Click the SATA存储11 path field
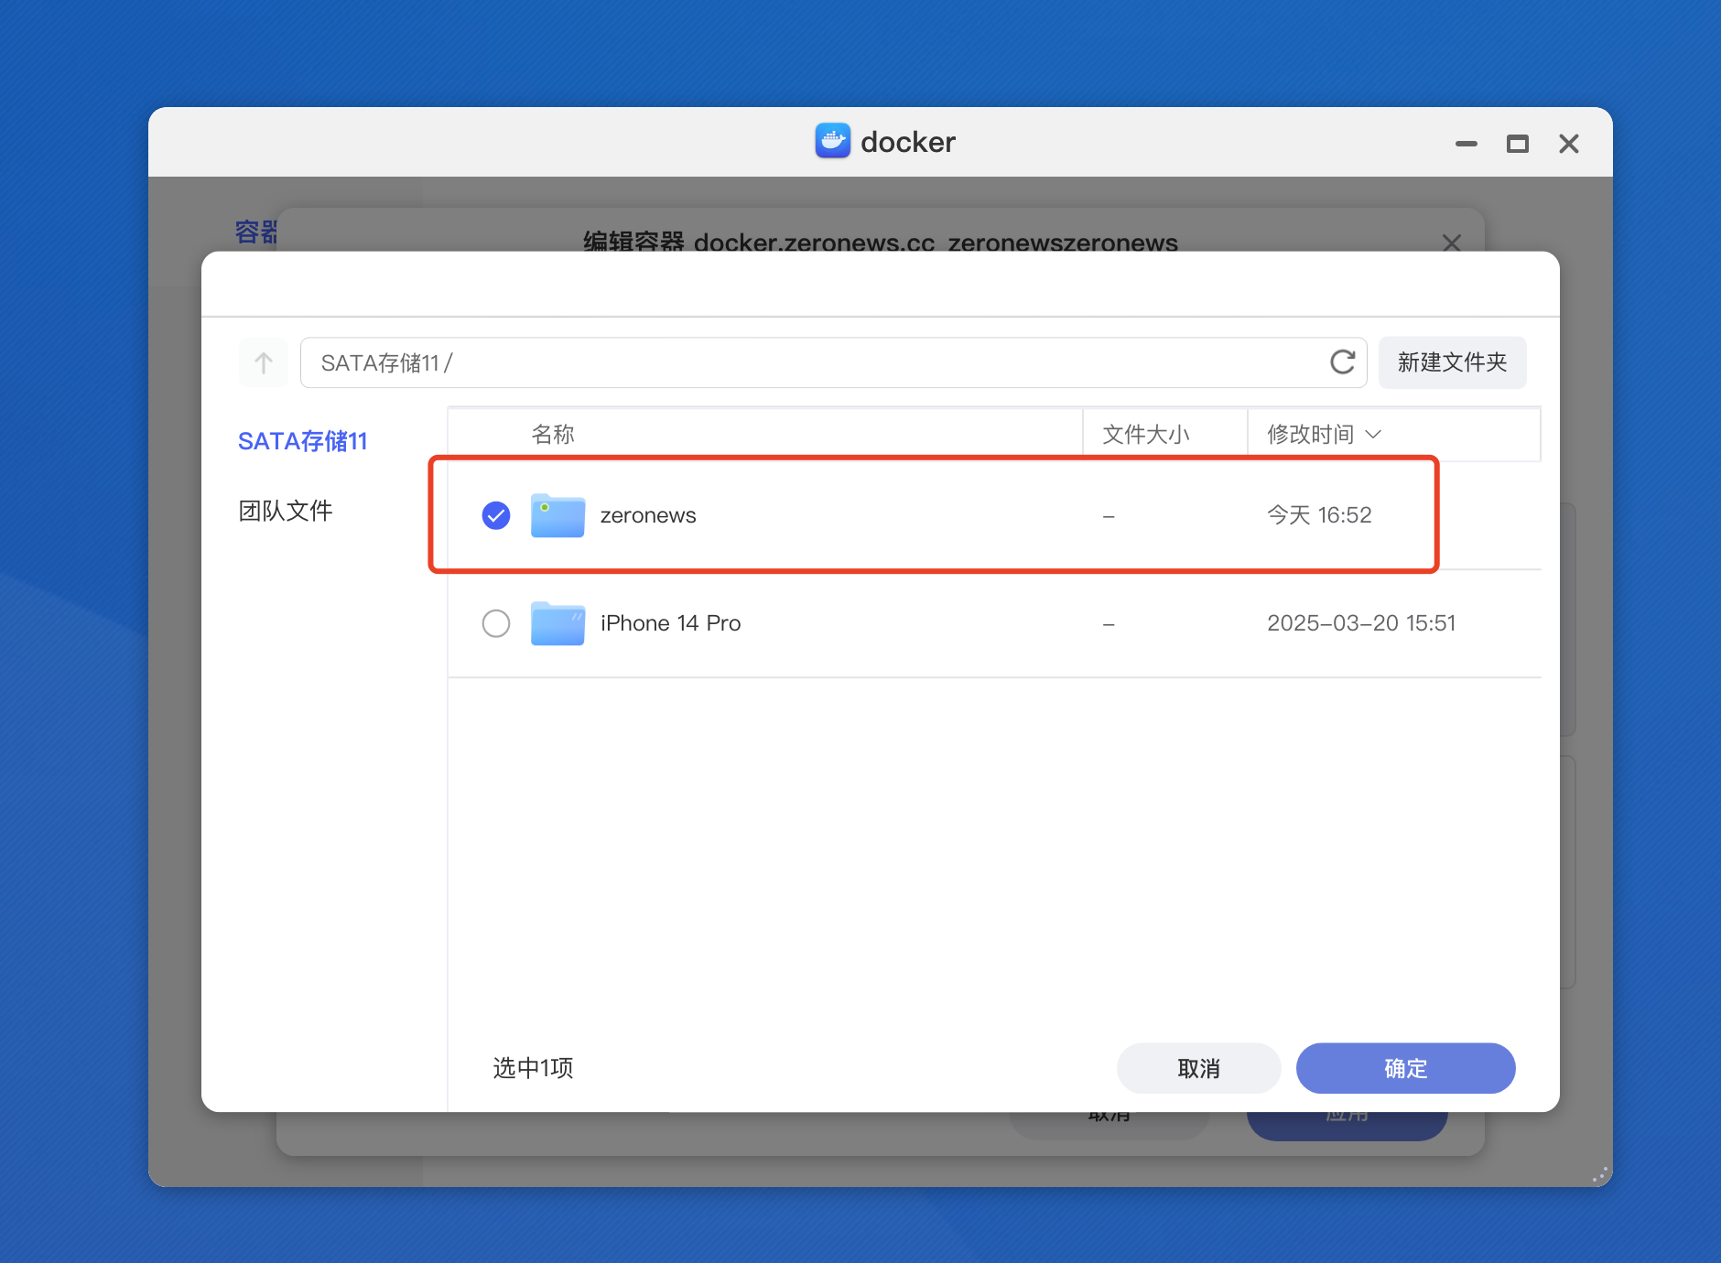 (x=833, y=362)
